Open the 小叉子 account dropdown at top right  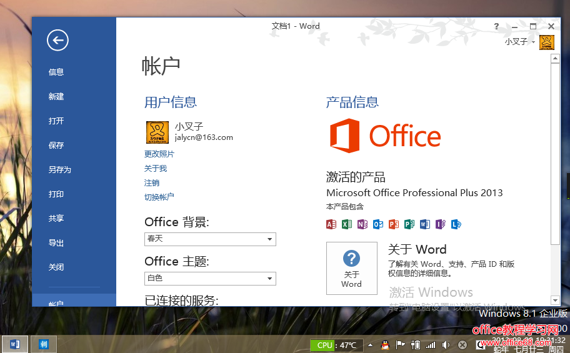520,42
